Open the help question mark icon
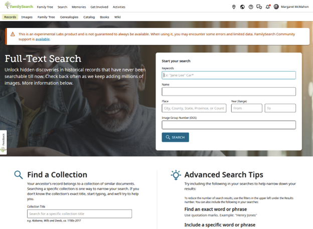Viewport: 313px width, 229px height. tap(251, 7)
